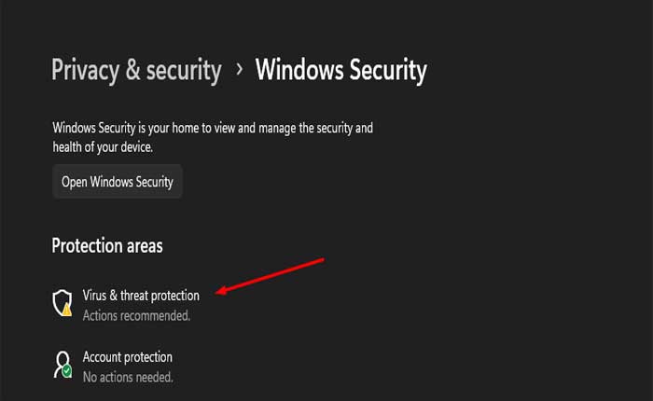The width and height of the screenshot is (653, 401).
Task: Click the "Windows Security is your home" description line
Action: 213,128
